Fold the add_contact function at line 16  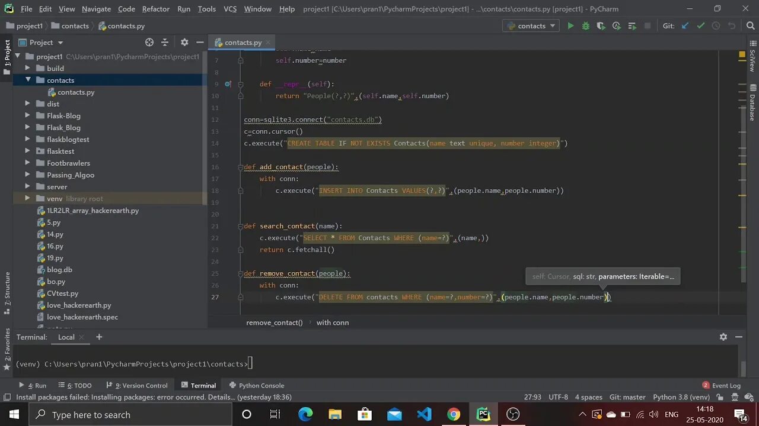tap(240, 167)
